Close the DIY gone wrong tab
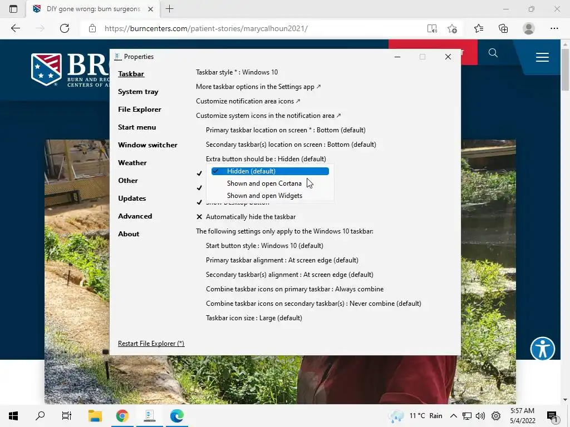 coord(150,9)
